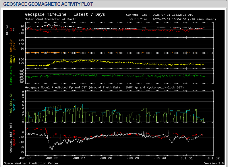Select the Current Time UTC readout
The image size is (228, 167).
(159, 15)
